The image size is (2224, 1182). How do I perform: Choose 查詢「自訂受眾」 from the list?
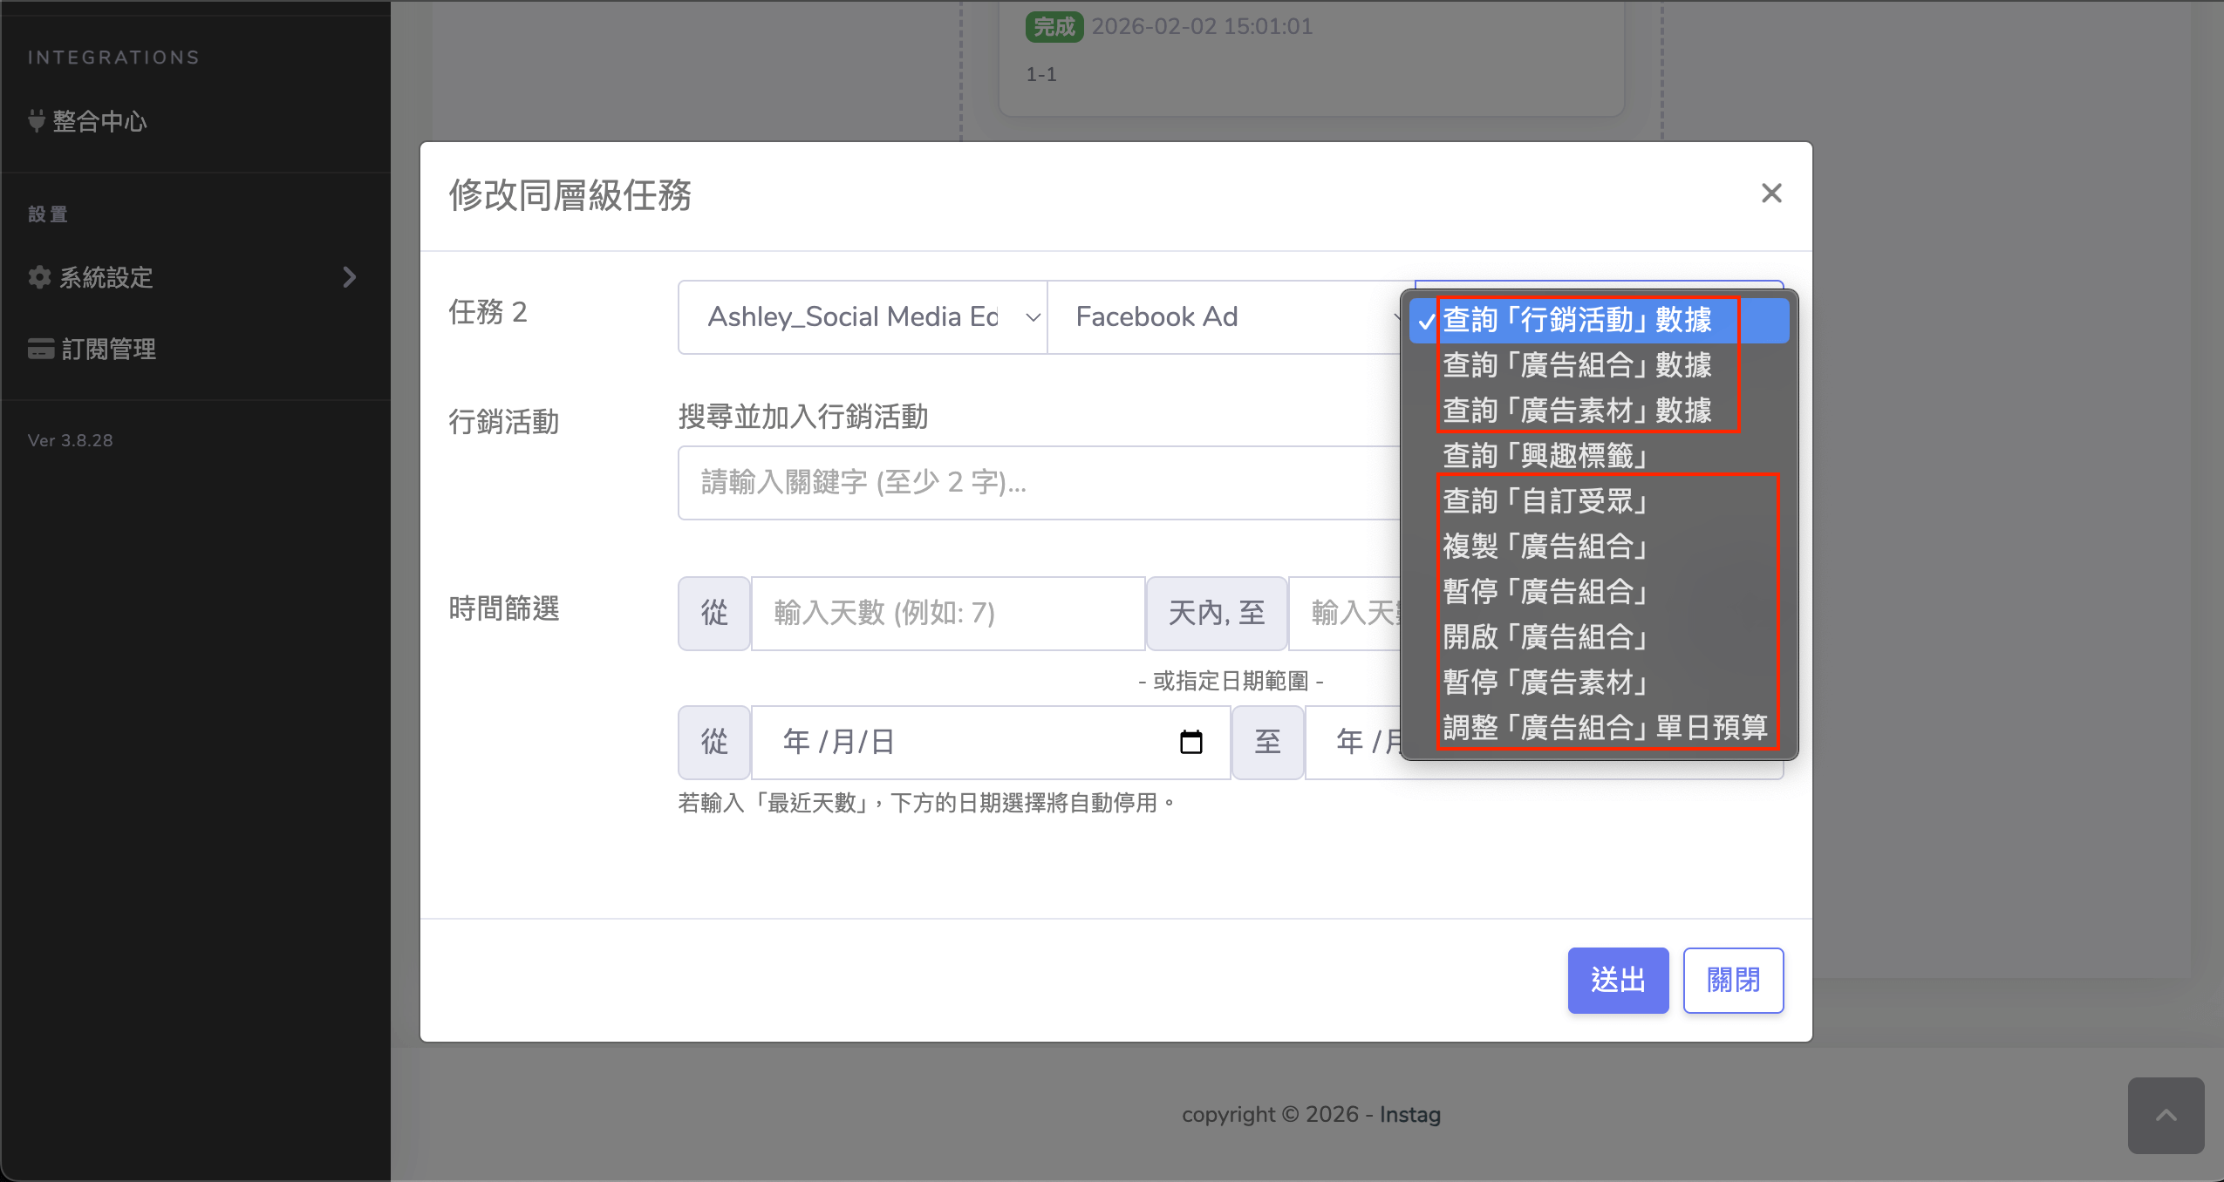coord(1545,501)
